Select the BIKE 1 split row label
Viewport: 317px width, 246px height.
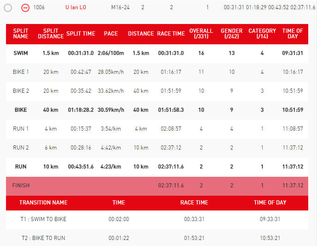click(x=21, y=72)
